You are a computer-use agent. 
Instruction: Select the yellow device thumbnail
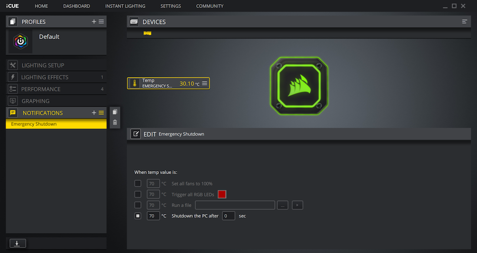pyautogui.click(x=147, y=33)
